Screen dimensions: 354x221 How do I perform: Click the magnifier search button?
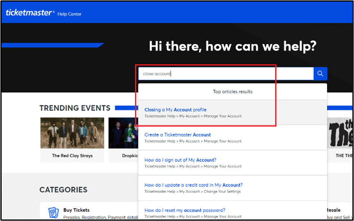[x=320, y=74]
